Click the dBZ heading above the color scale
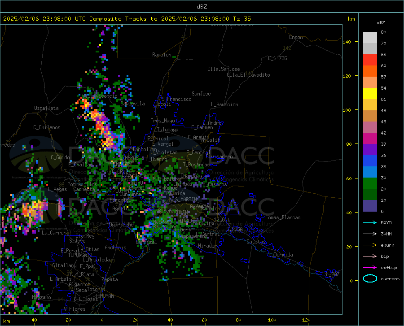Image resolution: width=404 pixels, height=326 pixels. click(381, 22)
